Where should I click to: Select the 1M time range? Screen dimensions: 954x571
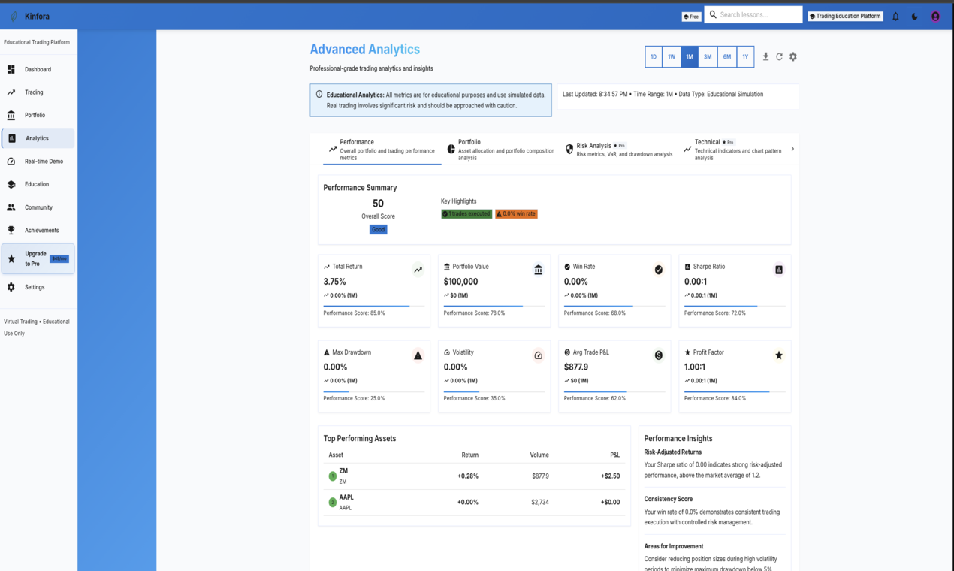[690, 57]
